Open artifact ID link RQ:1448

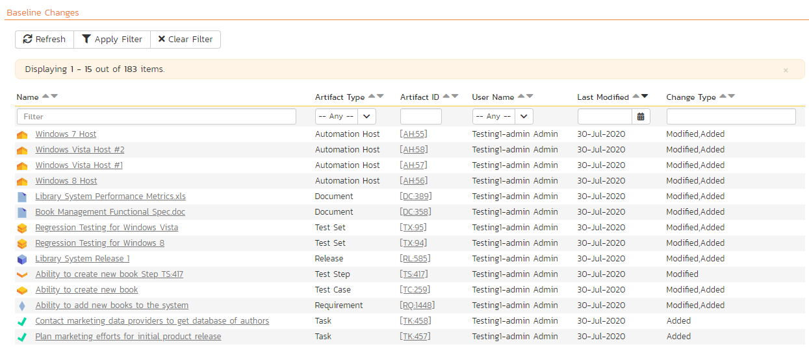pyautogui.click(x=417, y=305)
